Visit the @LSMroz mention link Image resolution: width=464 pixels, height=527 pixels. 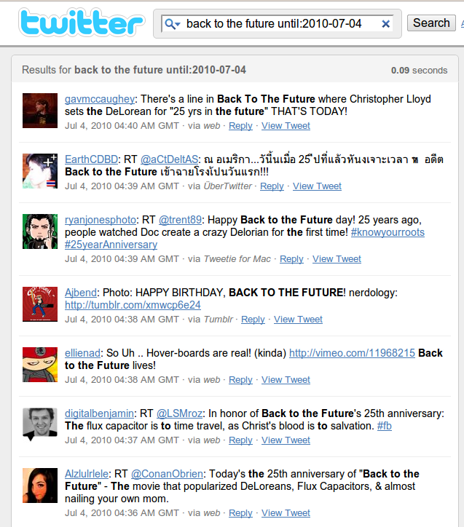click(179, 413)
